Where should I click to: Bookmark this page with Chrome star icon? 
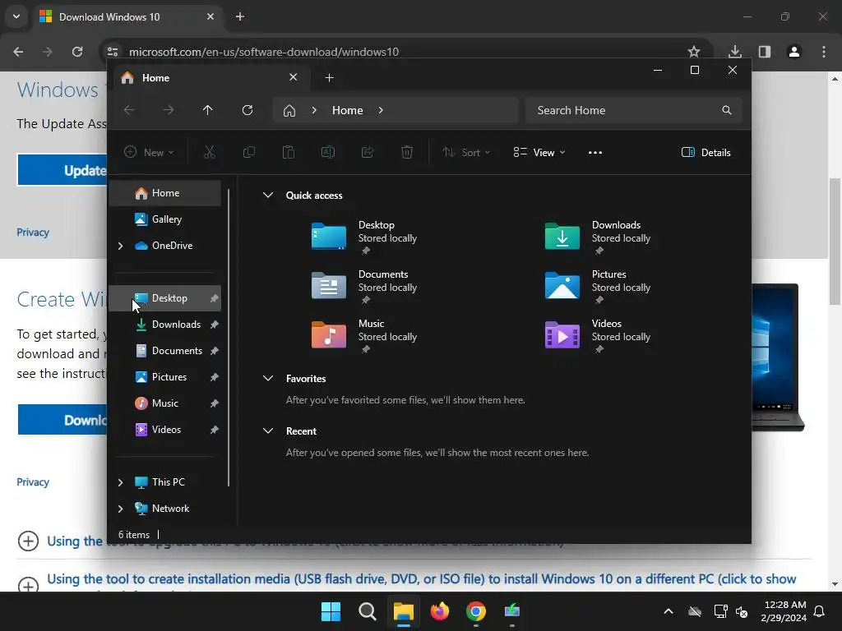(x=694, y=52)
